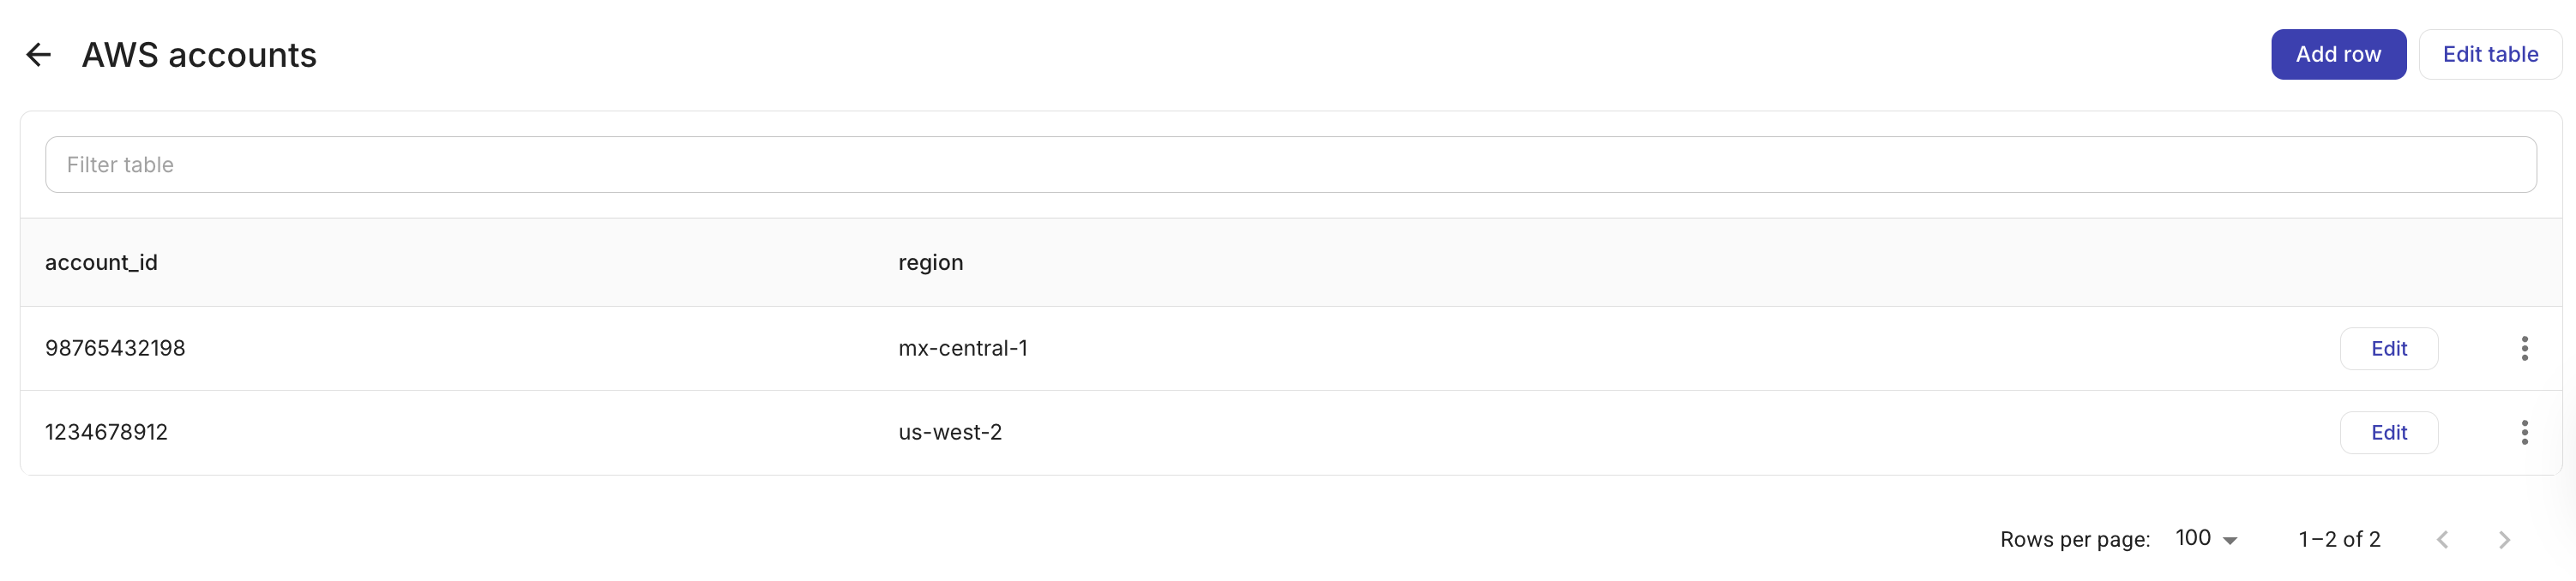Edit the row with account 98765432198
This screenshot has height=581, width=2576.
coord(2389,348)
